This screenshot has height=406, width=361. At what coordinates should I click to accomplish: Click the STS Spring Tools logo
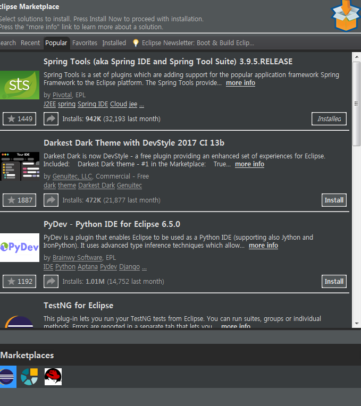pyautogui.click(x=19, y=85)
